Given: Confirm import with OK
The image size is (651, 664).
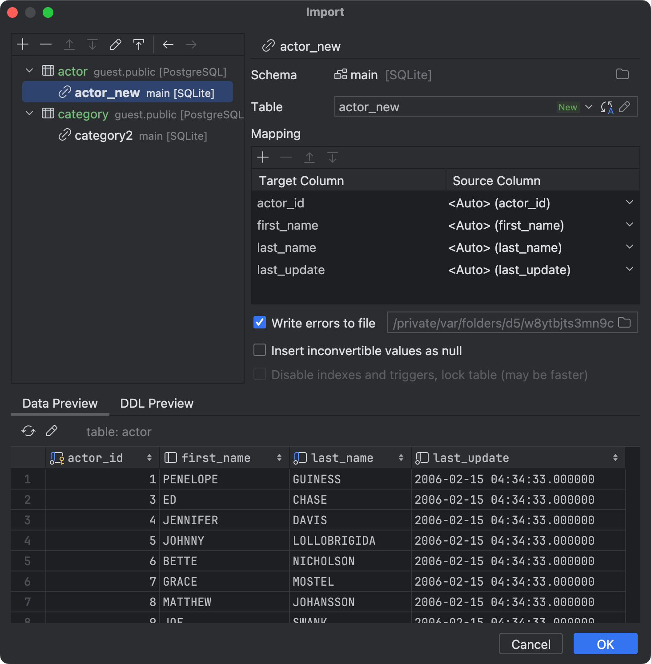Looking at the screenshot, I should 605,644.
